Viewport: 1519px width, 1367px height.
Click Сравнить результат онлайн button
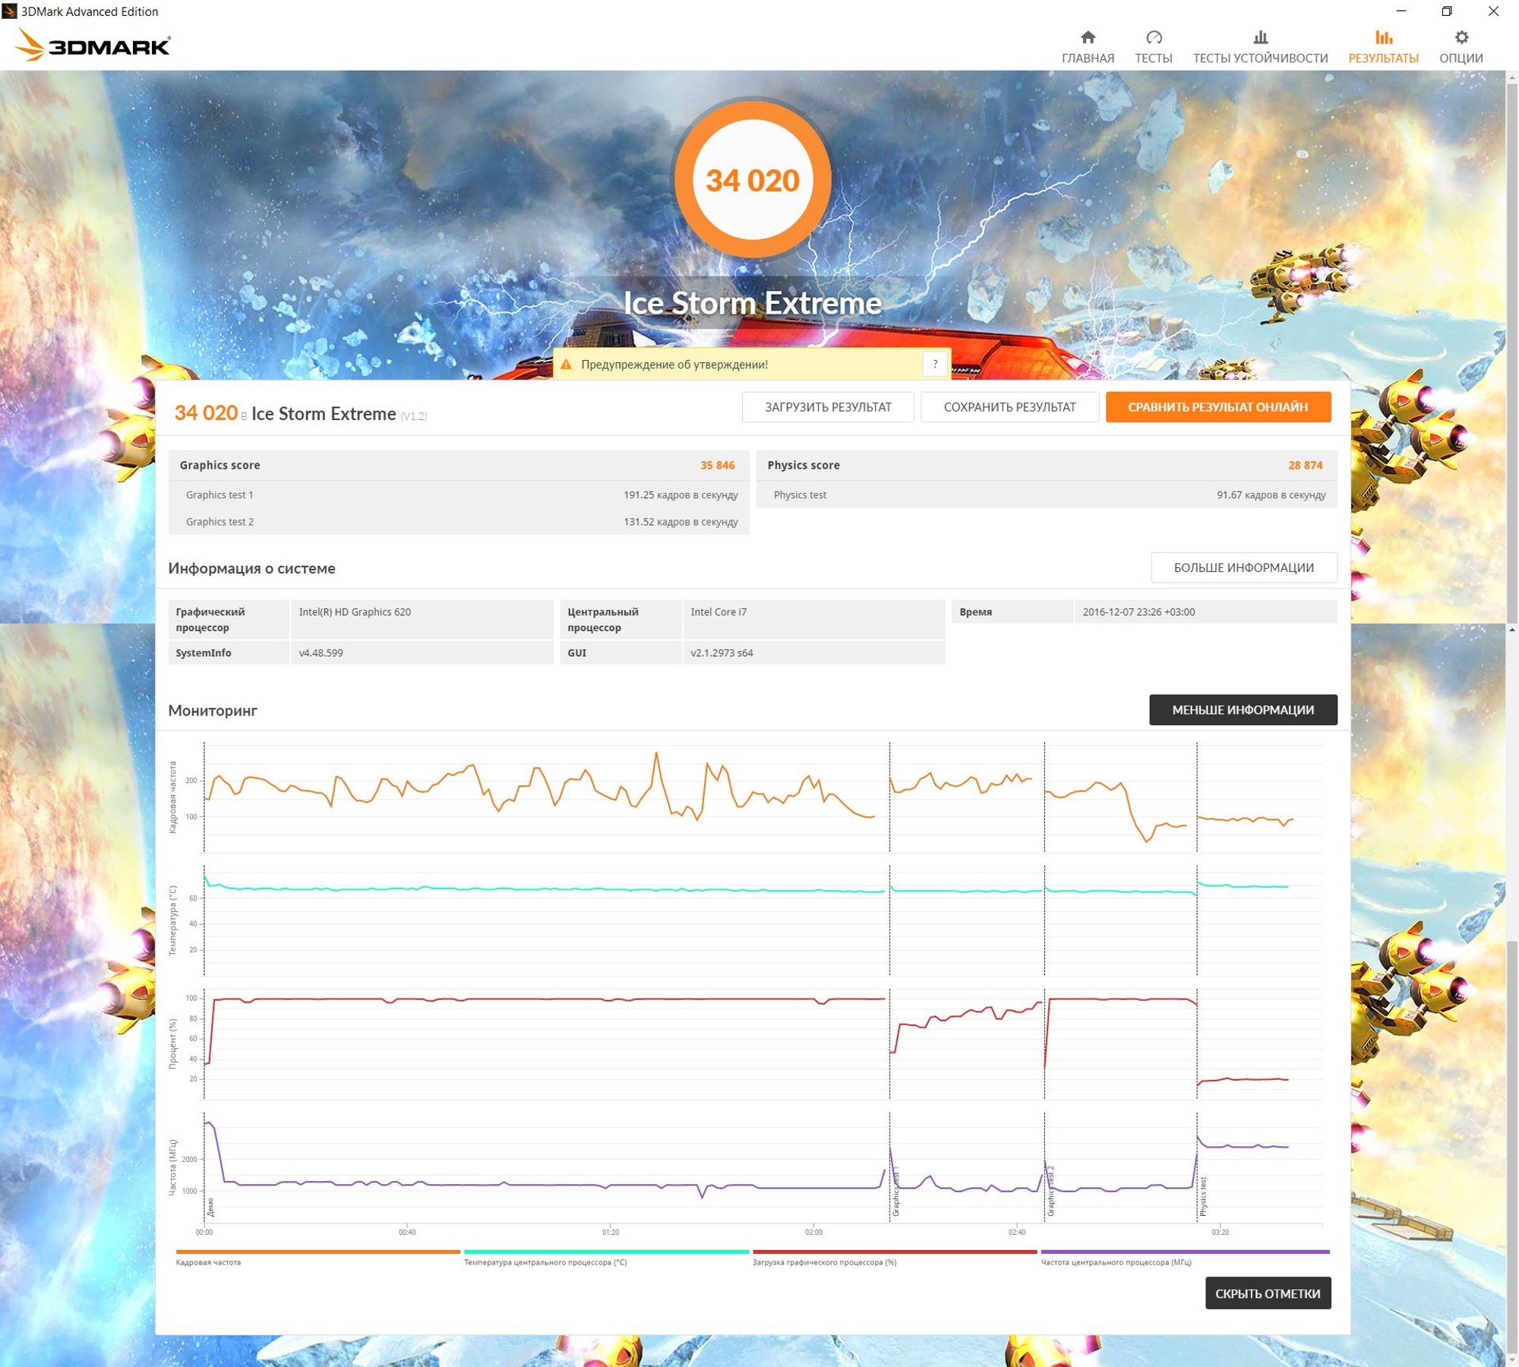tap(1217, 407)
